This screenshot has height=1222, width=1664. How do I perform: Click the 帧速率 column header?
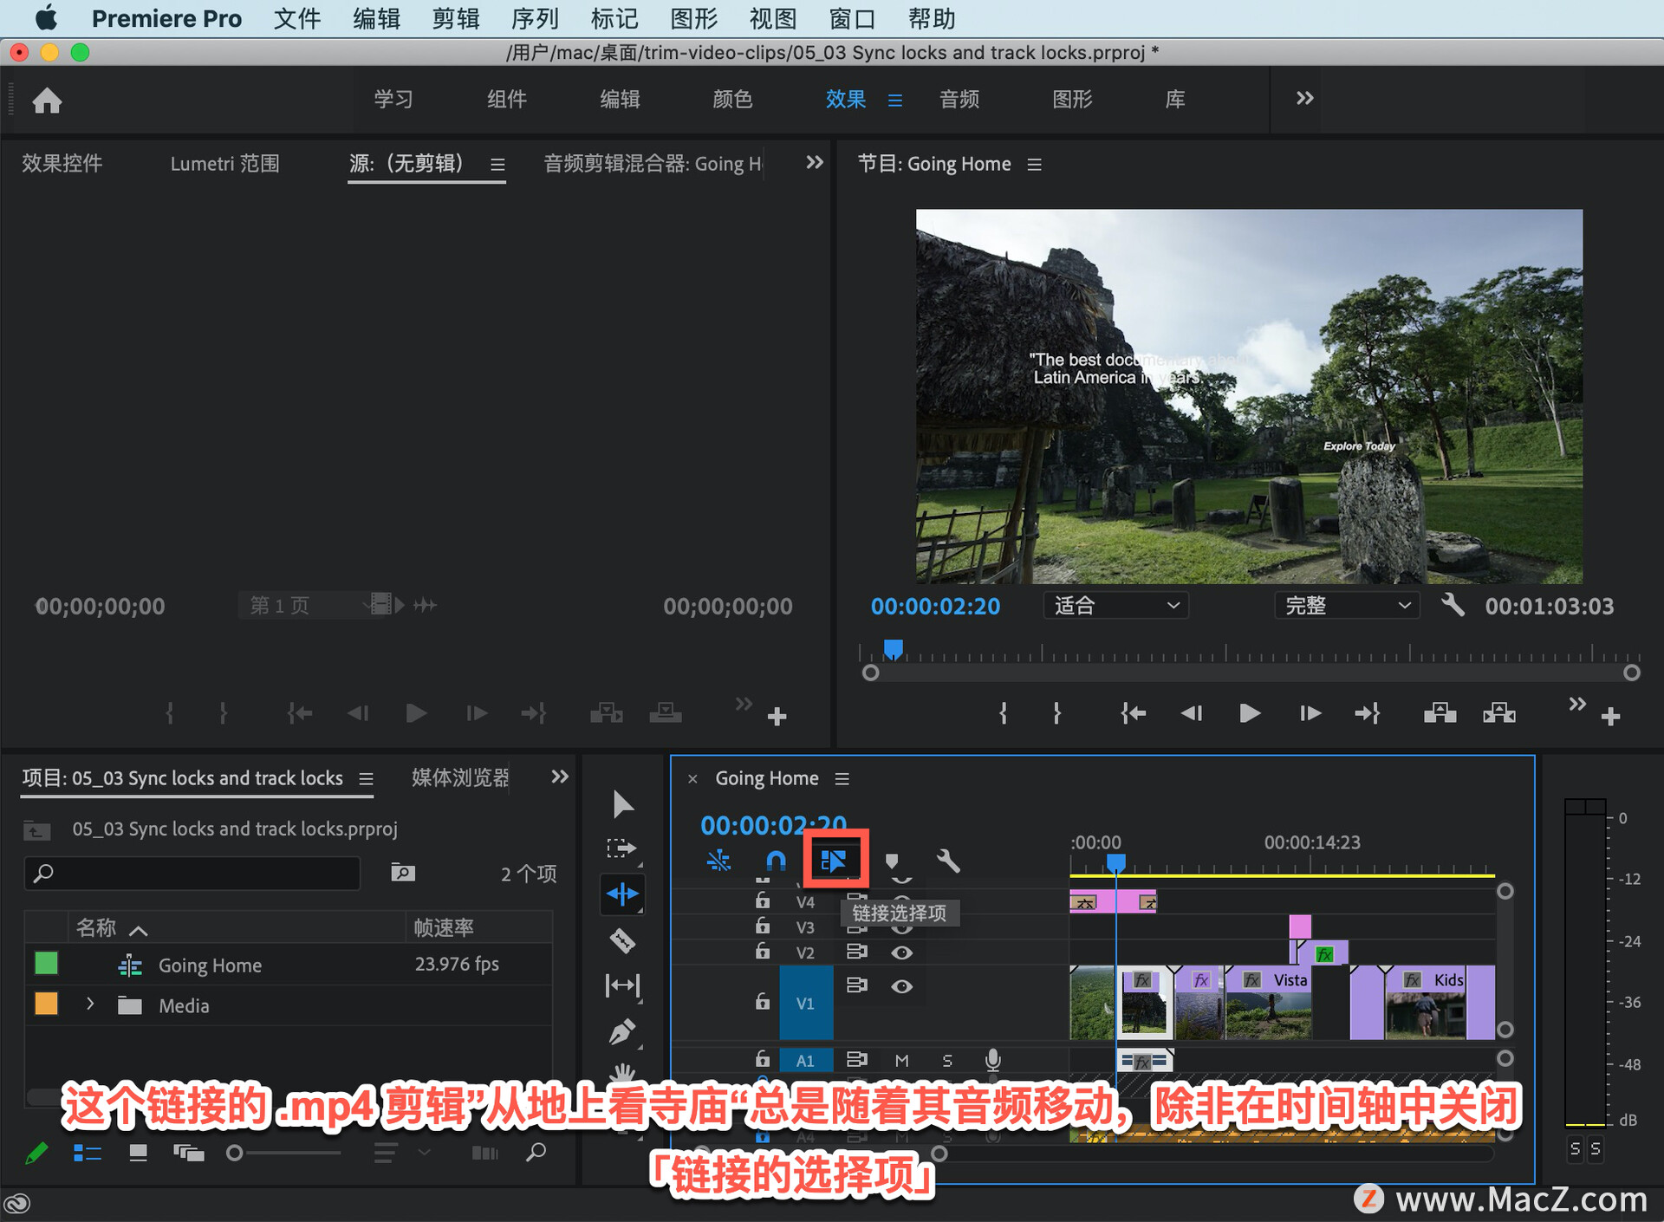[x=444, y=927]
